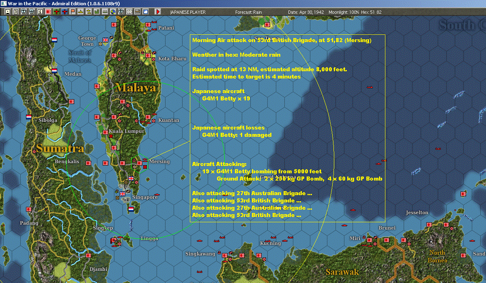Click the 'G4M1 Betty x 19' line
Screen dimensions: 486x283
tap(226, 99)
